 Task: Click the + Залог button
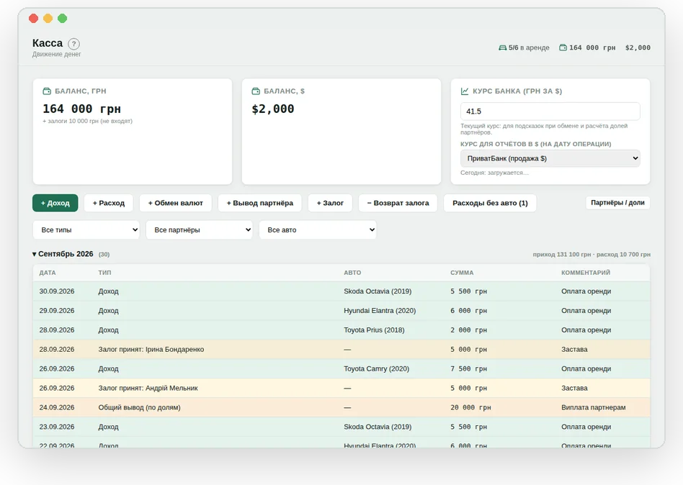click(x=330, y=203)
